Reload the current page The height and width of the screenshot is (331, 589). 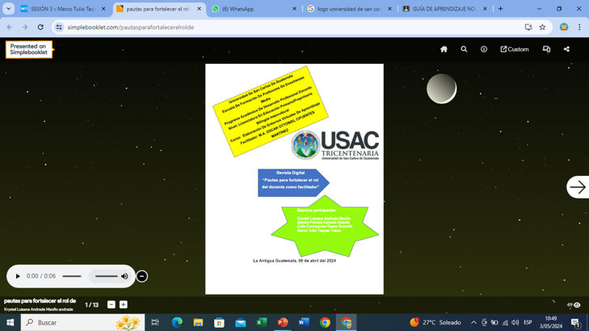(x=40, y=27)
